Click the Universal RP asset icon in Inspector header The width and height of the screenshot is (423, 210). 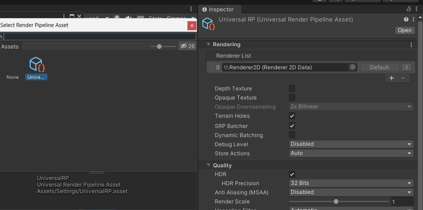(x=209, y=24)
